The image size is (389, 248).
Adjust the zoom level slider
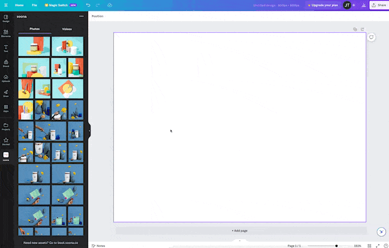(336, 246)
